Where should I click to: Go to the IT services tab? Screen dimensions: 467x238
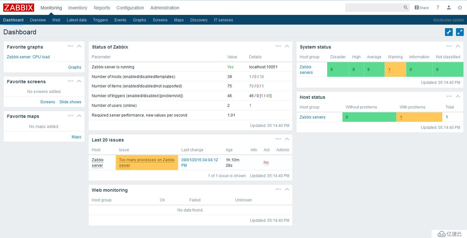pyautogui.click(x=223, y=20)
